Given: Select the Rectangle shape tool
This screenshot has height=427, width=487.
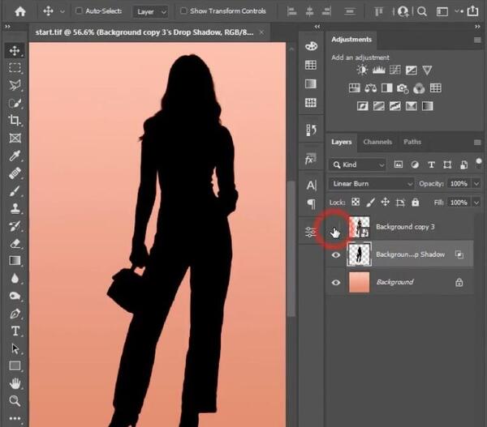Looking at the screenshot, I should [x=15, y=366].
